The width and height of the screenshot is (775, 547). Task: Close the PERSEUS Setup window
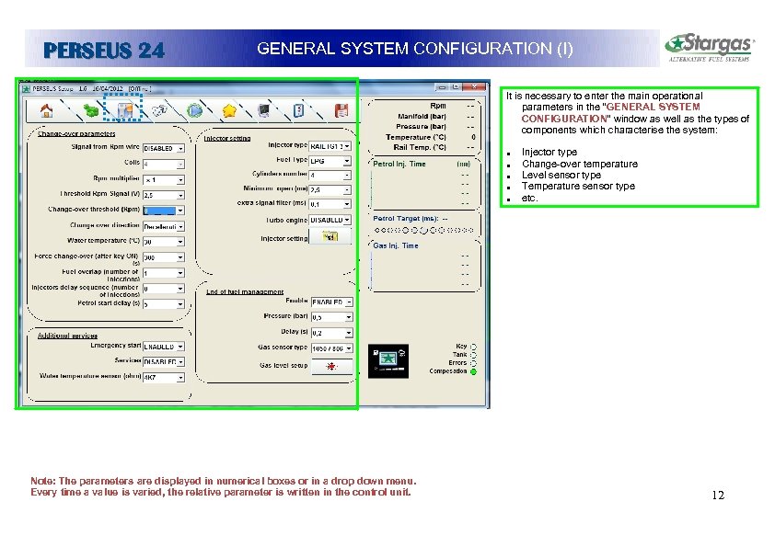point(475,87)
